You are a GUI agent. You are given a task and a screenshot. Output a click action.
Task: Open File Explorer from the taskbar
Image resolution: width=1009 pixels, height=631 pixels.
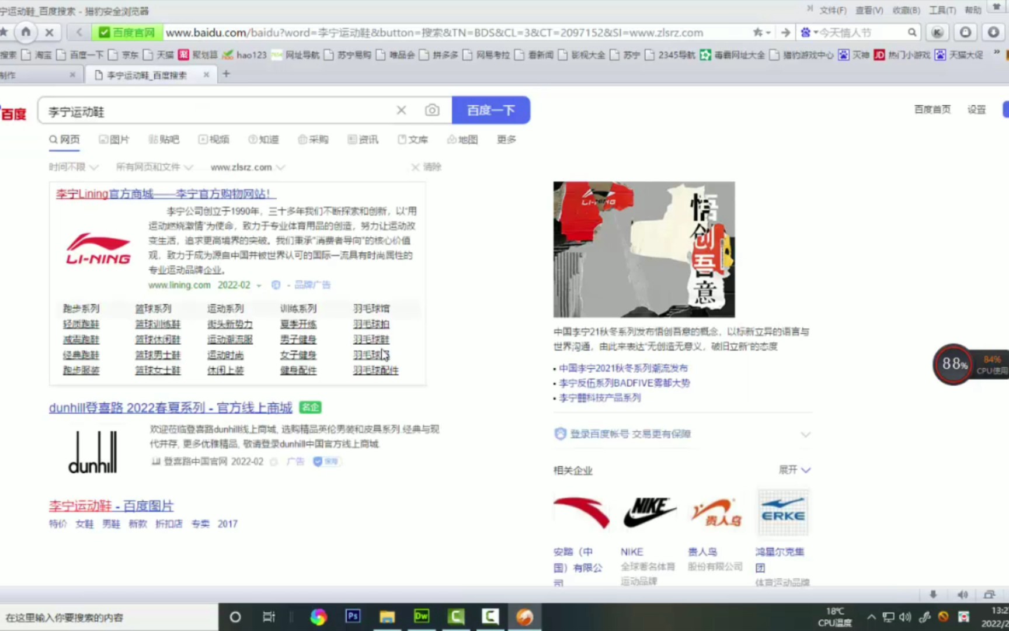387,617
